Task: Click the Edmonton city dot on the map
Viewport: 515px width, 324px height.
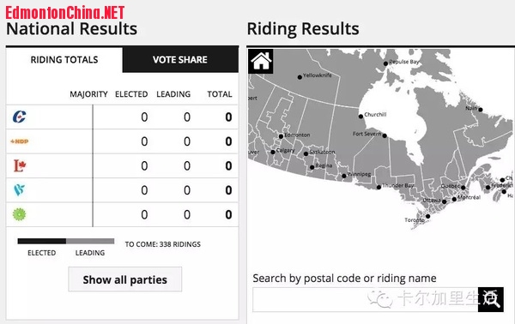Action: coord(281,136)
